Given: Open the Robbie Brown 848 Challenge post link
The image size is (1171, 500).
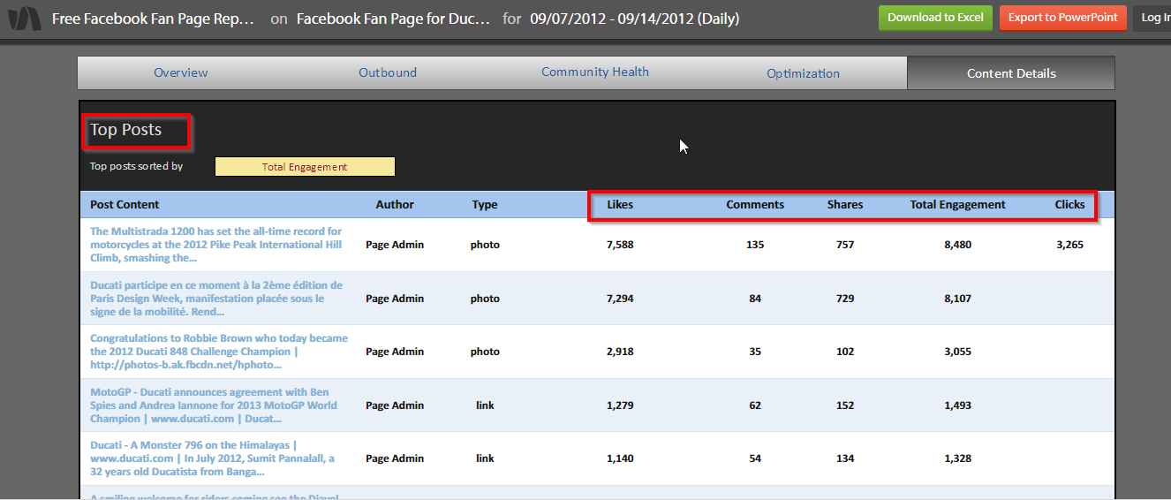Looking at the screenshot, I should pyautogui.click(x=219, y=352).
